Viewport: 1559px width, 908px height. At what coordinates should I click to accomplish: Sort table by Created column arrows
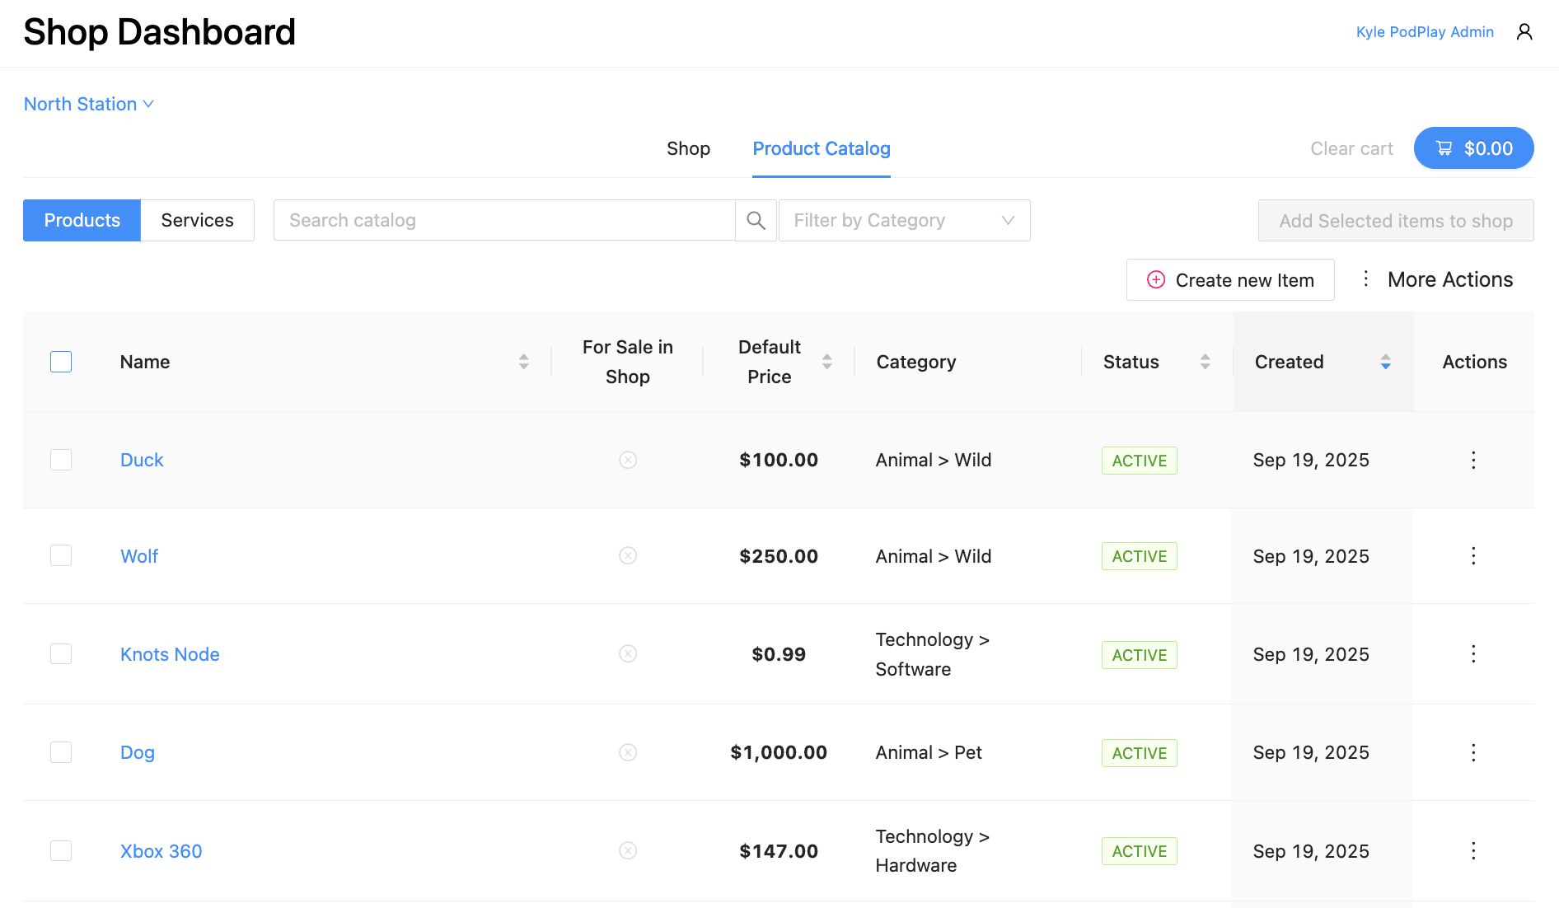(x=1385, y=362)
